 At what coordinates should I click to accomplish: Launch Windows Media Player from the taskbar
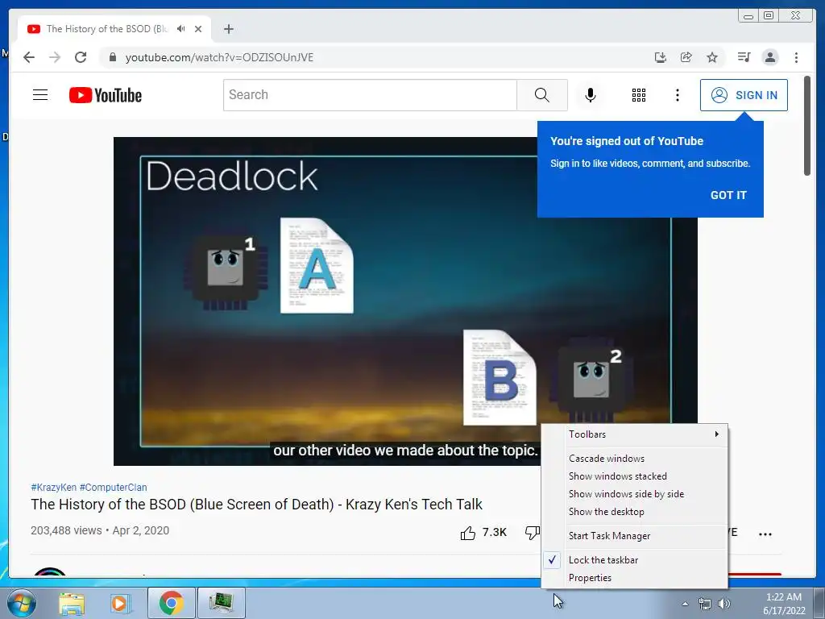click(x=120, y=604)
